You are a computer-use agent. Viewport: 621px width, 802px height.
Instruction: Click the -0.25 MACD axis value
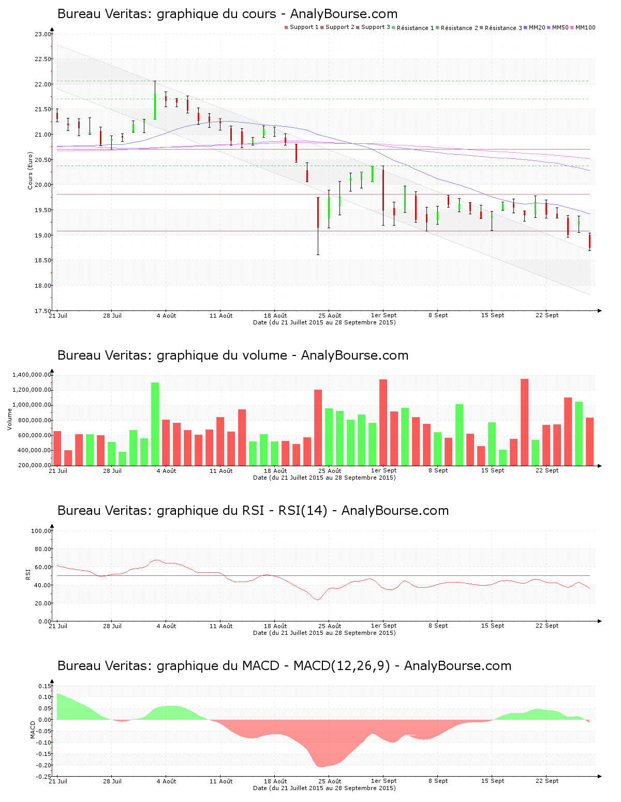[44, 777]
